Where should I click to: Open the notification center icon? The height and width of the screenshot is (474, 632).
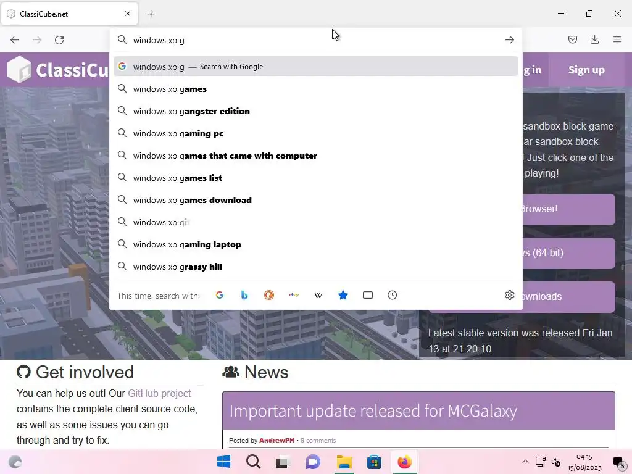618,463
